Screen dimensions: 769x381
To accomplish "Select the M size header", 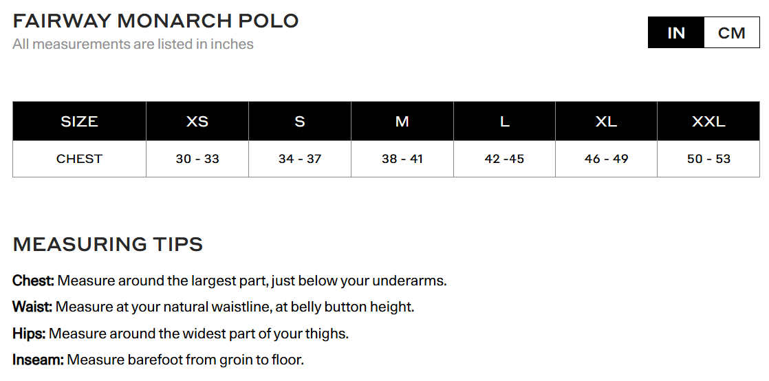I will coord(402,122).
